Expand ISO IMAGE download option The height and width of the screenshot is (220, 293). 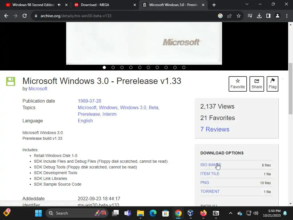pos(211,165)
